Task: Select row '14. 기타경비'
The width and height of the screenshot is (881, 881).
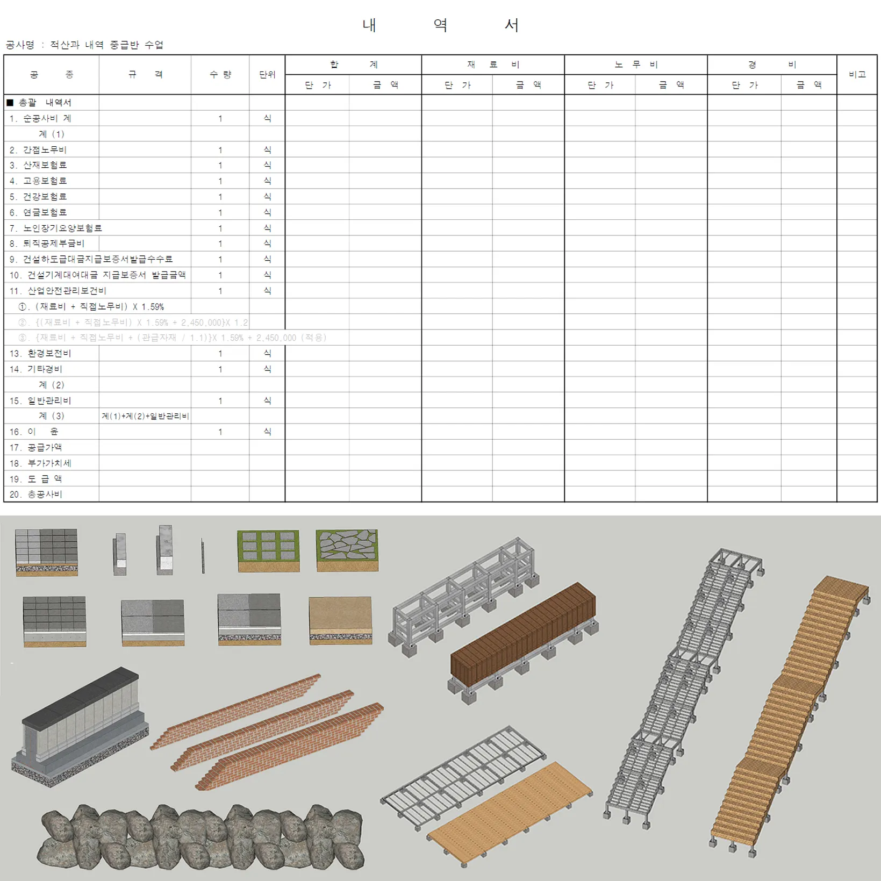Action: click(x=440, y=369)
